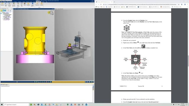The height and width of the screenshot is (106, 189).
Task: Click the PDF viewer vertical scrollbar
Action: pyautogui.click(x=188, y=61)
